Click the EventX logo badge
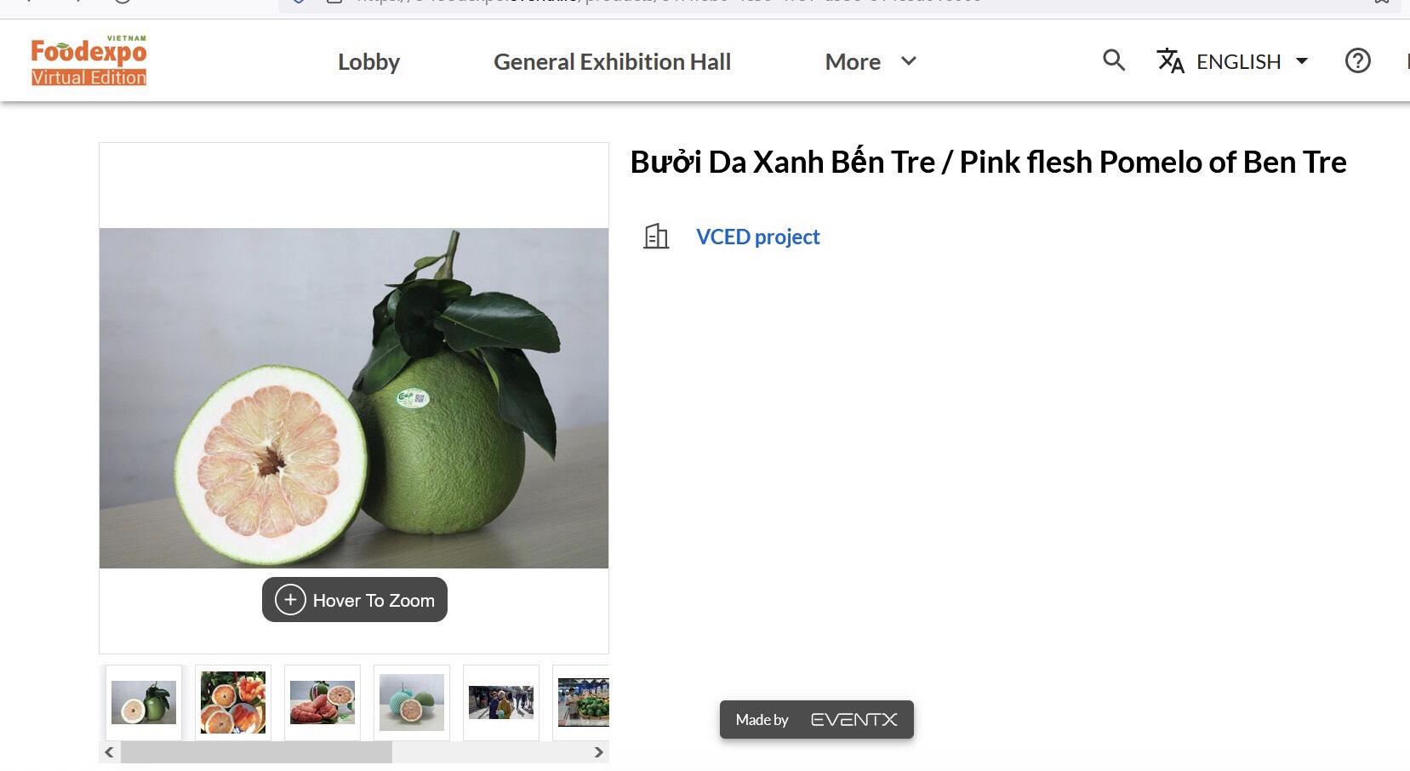This screenshot has height=771, width=1410. [x=853, y=720]
